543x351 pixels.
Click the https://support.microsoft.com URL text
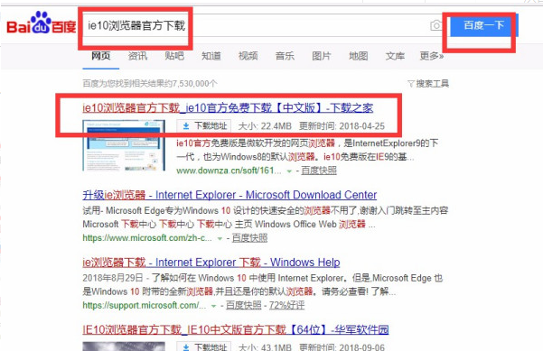[144, 305]
